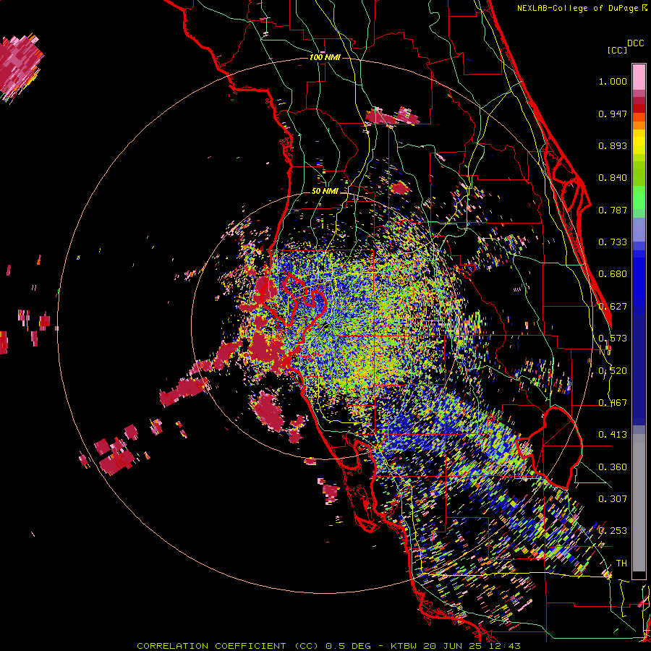Click the 100 NMI range ring label
This screenshot has width=651, height=651.
point(325,57)
